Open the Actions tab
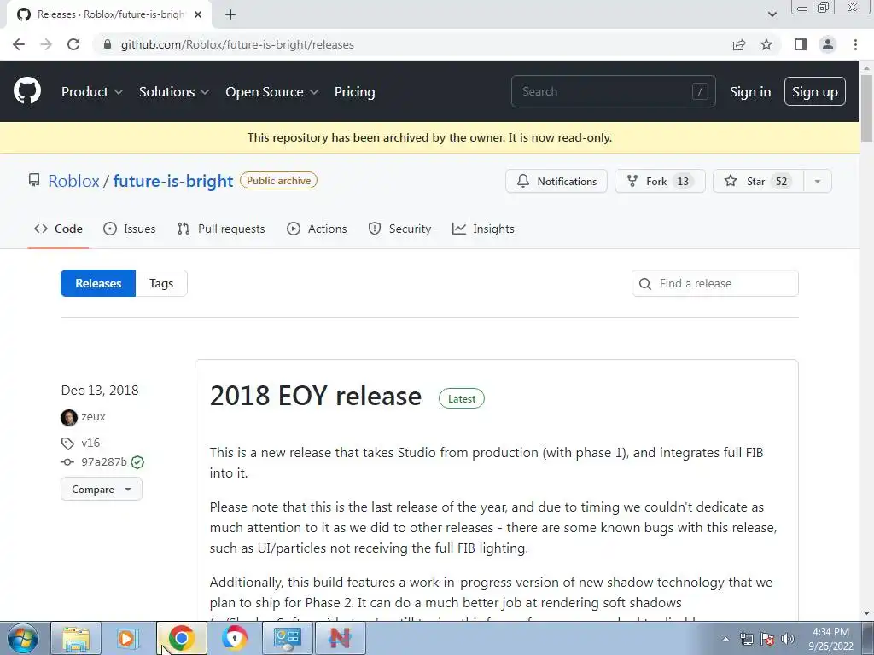This screenshot has height=655, width=874. point(317,229)
